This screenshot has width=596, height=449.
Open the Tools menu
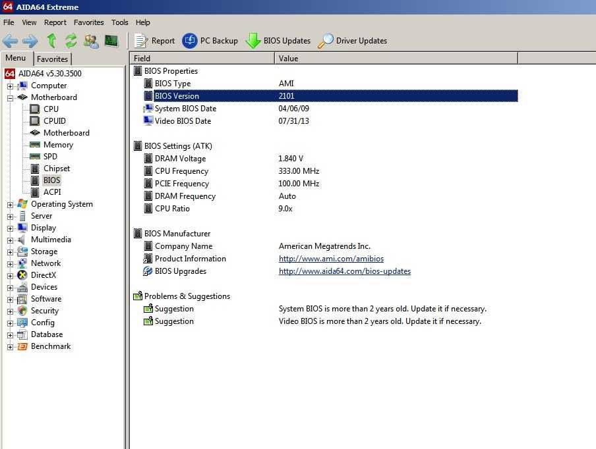120,22
